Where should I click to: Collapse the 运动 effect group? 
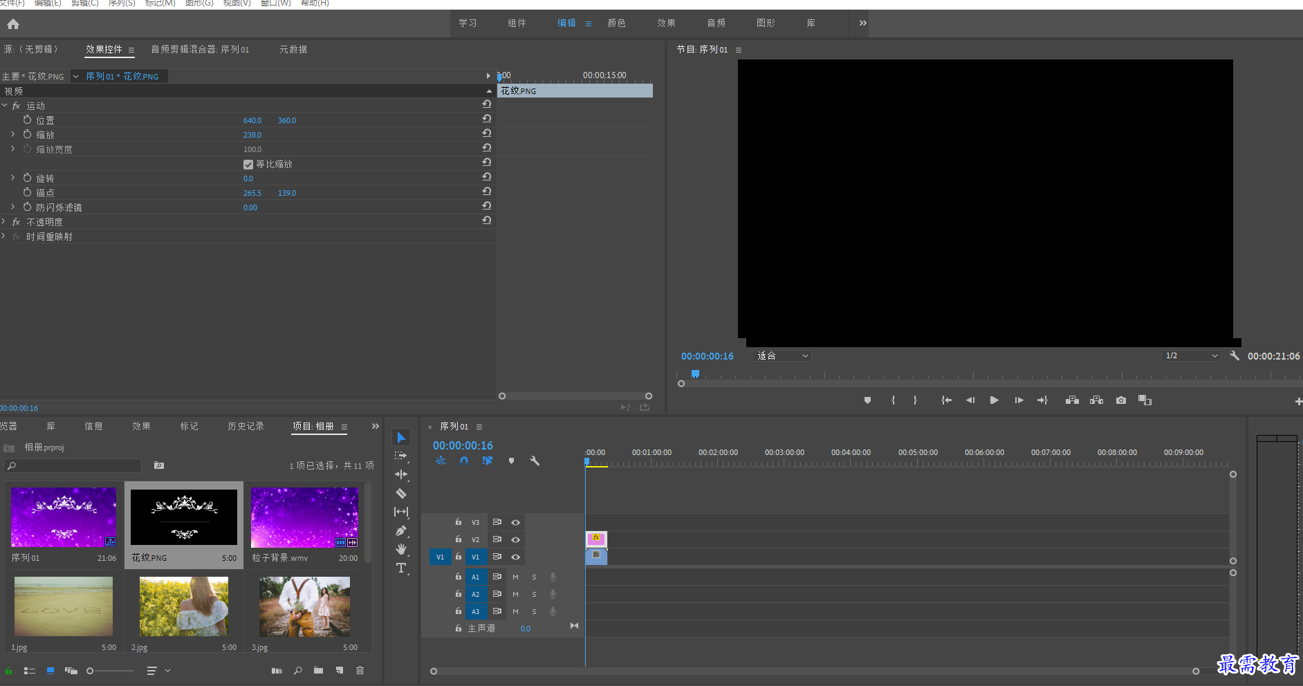(x=5, y=105)
